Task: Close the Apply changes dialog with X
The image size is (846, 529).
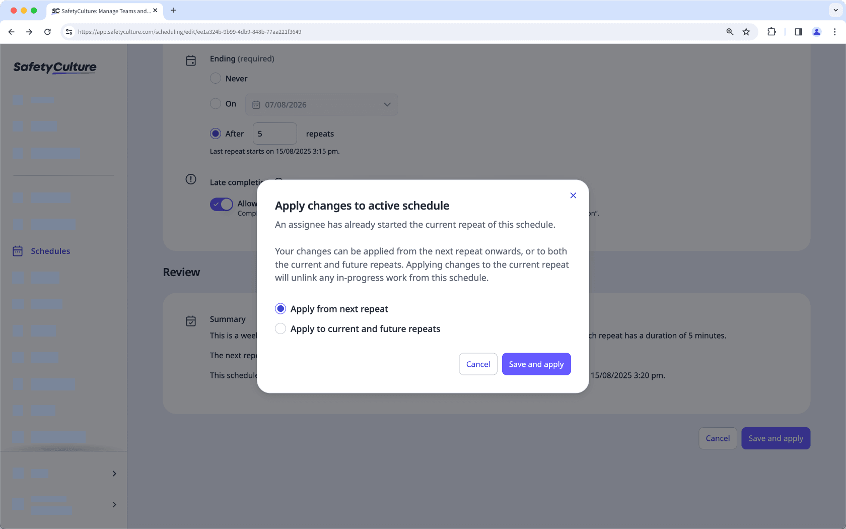Action: (x=573, y=195)
